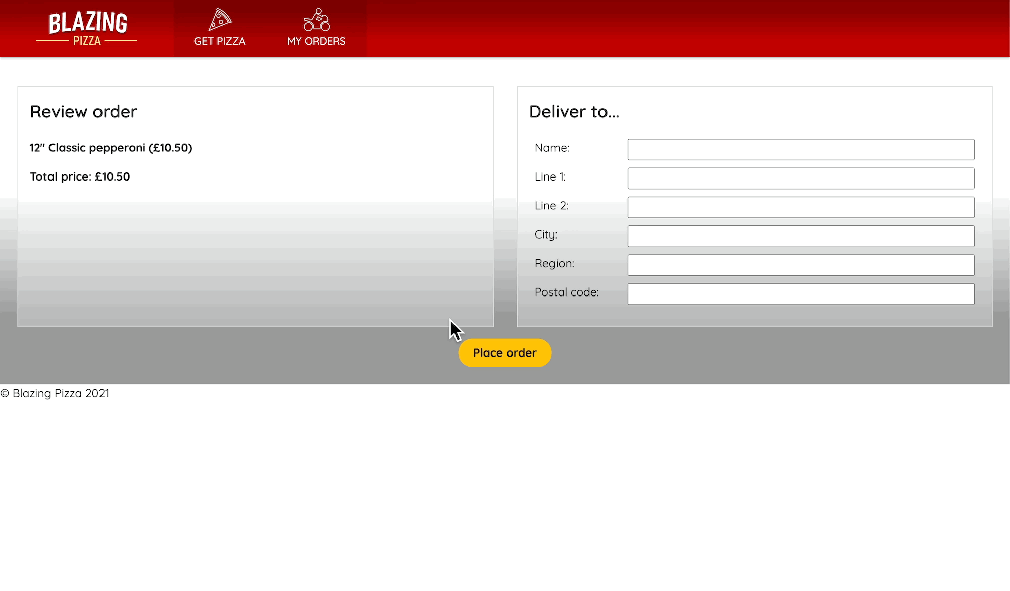Focus the Line 1 address field
Screen dimensions: 1010x591
tap(801, 179)
